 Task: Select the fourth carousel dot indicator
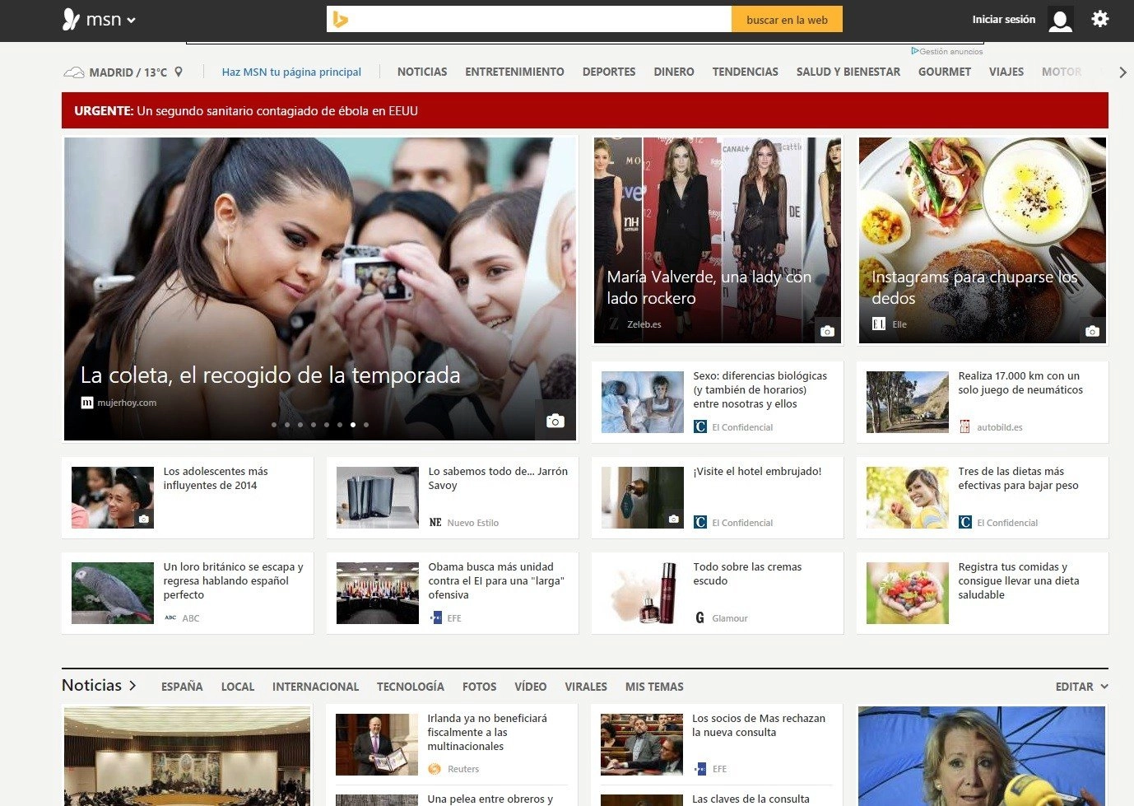pos(314,425)
